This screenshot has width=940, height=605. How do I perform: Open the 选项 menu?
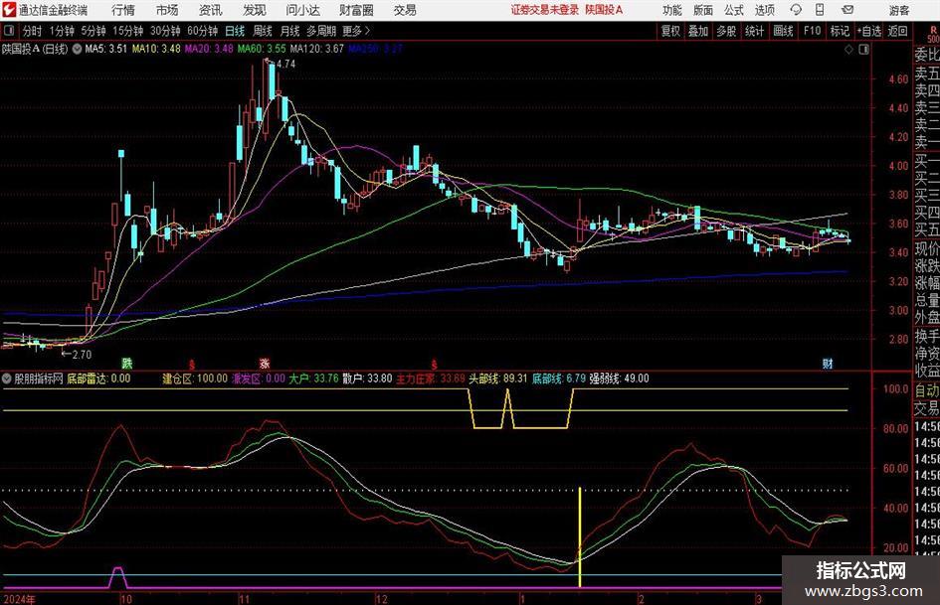click(x=764, y=10)
